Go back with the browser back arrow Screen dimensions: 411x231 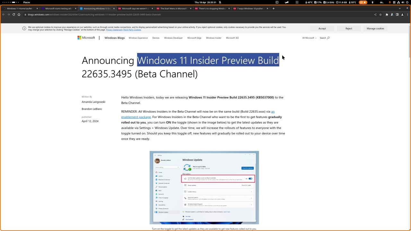point(4,14)
